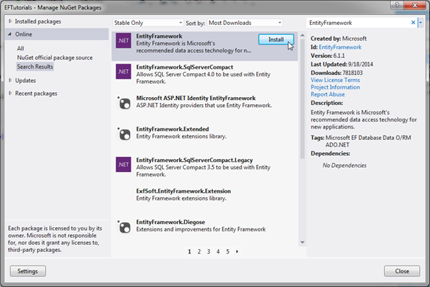Click the Close button at bottom
This screenshot has width=430, height=287.
pyautogui.click(x=402, y=271)
